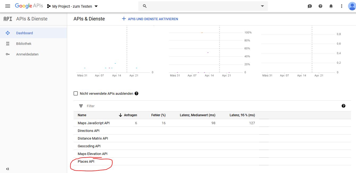Focus the Filter input field
This screenshot has height=173, width=356.
click(212, 106)
